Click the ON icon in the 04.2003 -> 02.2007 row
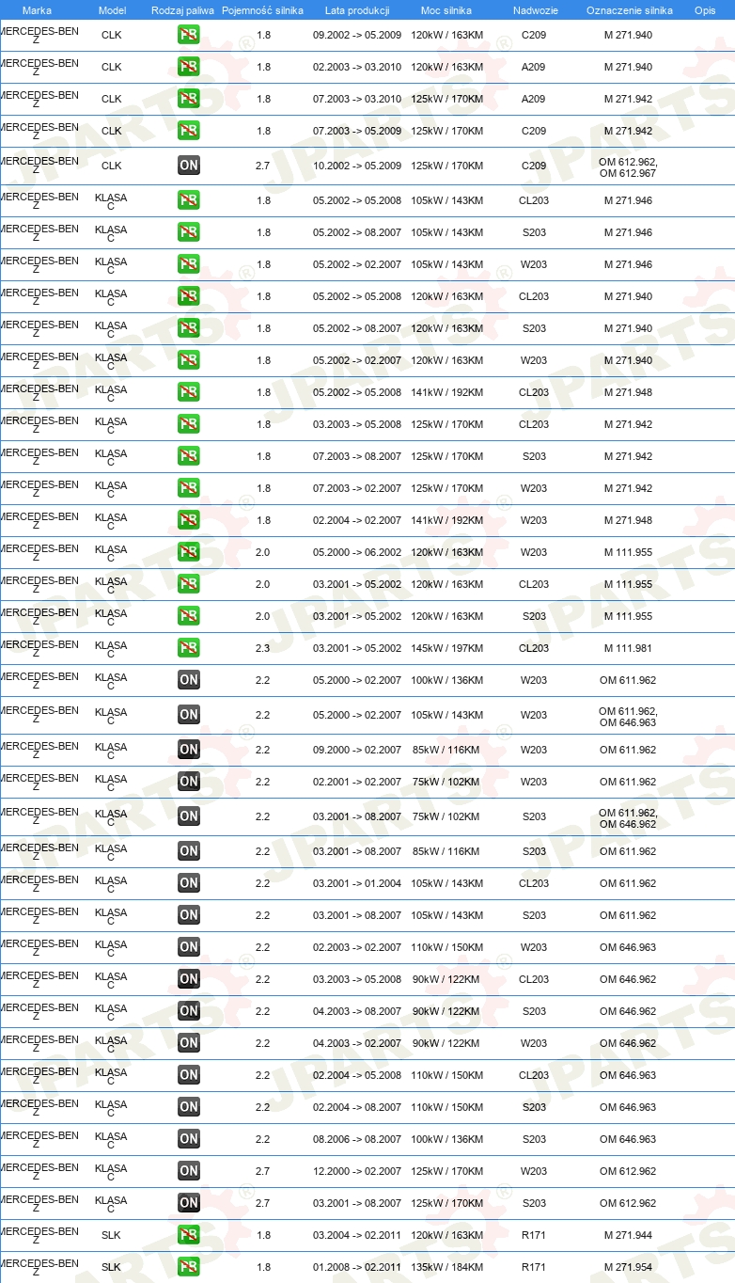Image resolution: width=735 pixels, height=1283 pixels. click(188, 1042)
